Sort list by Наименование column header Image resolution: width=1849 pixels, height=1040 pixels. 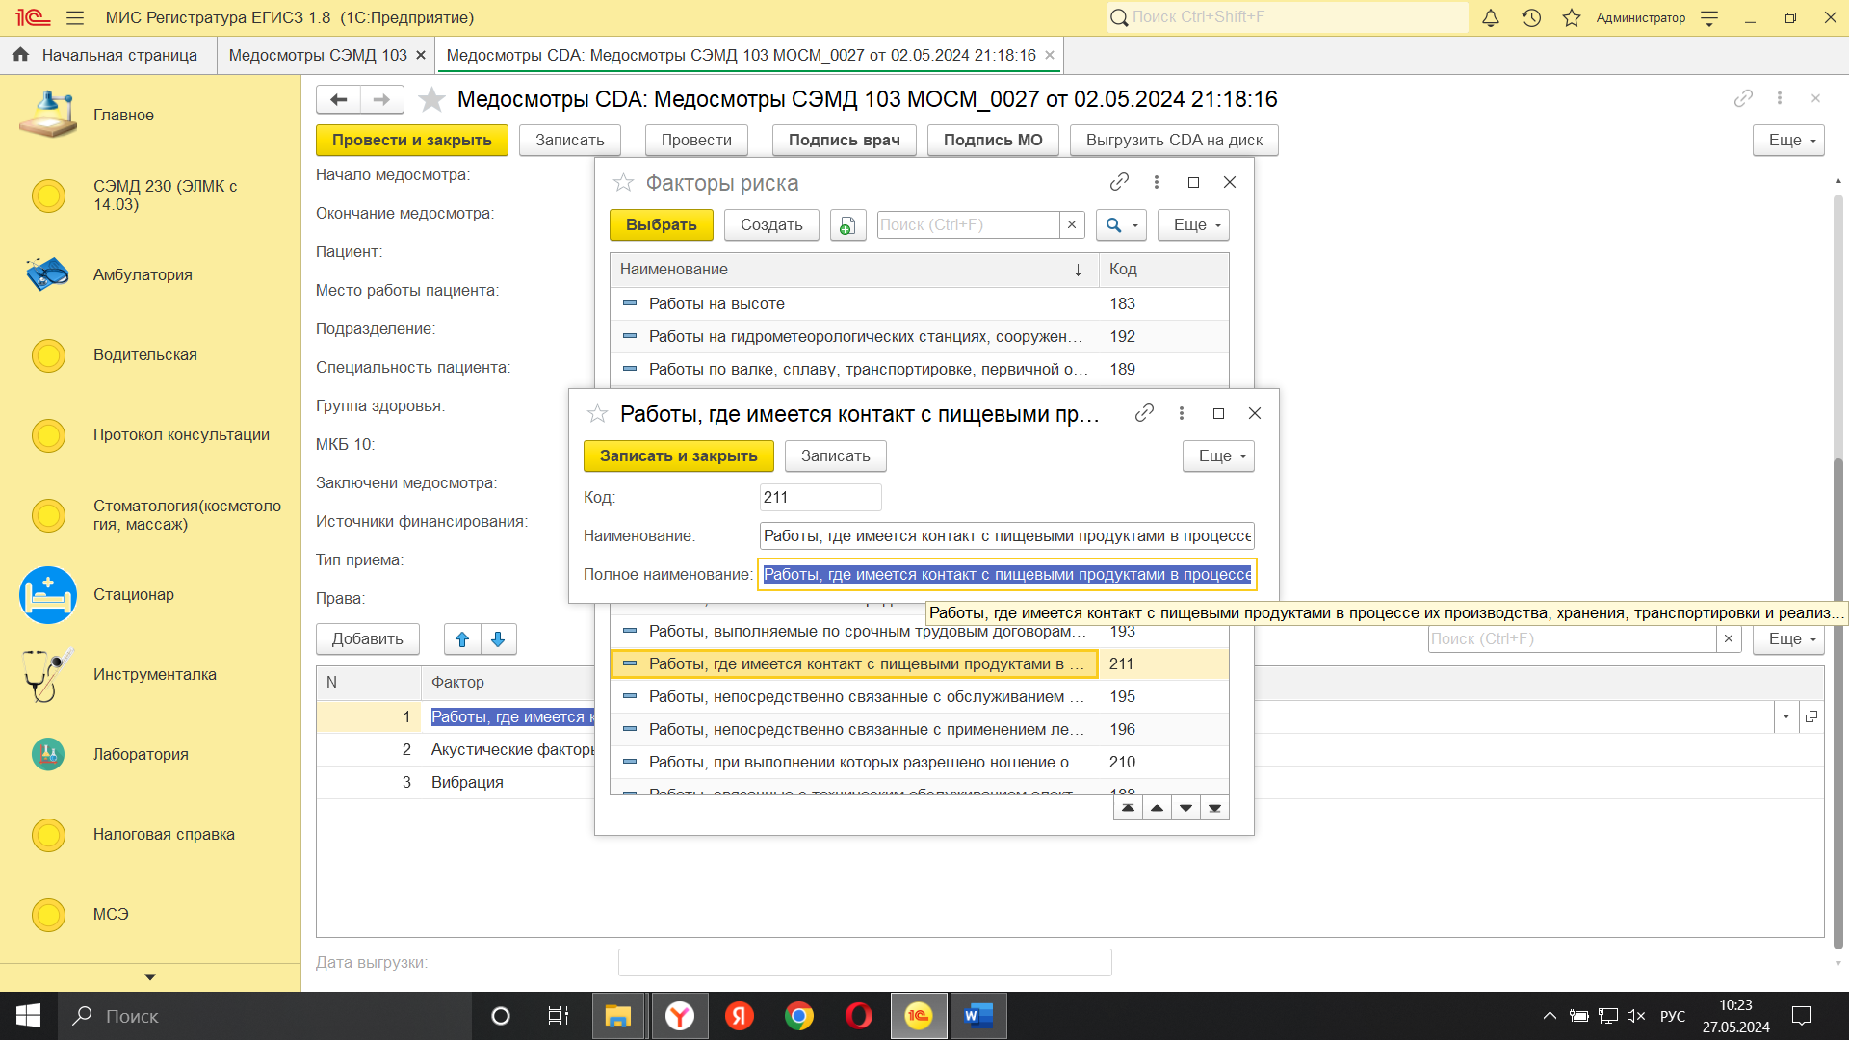[854, 270]
